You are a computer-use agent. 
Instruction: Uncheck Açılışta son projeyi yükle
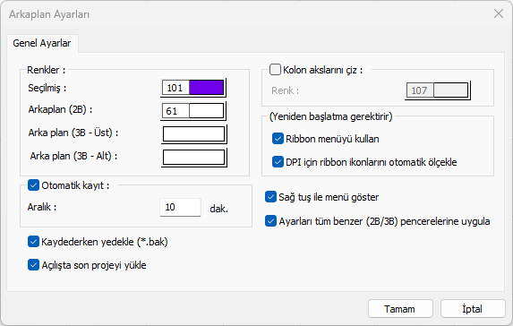[33, 265]
